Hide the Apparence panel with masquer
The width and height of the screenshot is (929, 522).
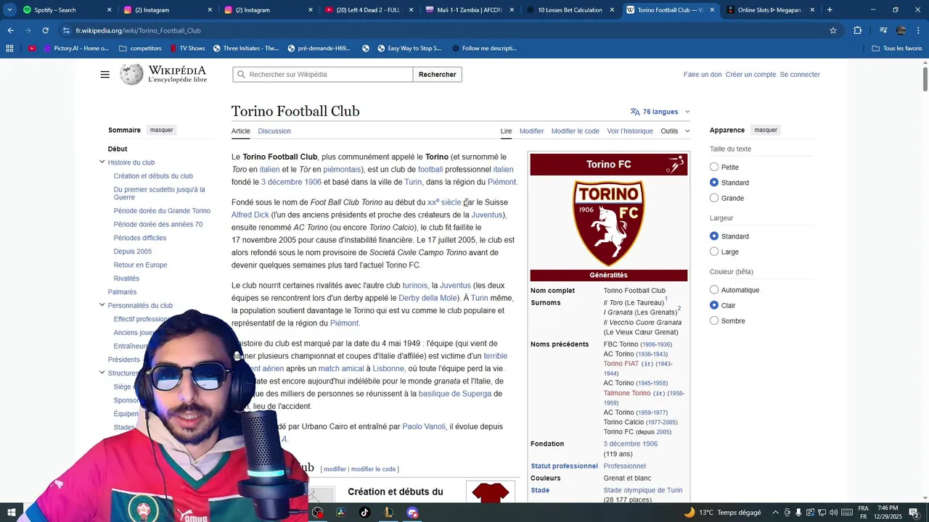(x=766, y=130)
